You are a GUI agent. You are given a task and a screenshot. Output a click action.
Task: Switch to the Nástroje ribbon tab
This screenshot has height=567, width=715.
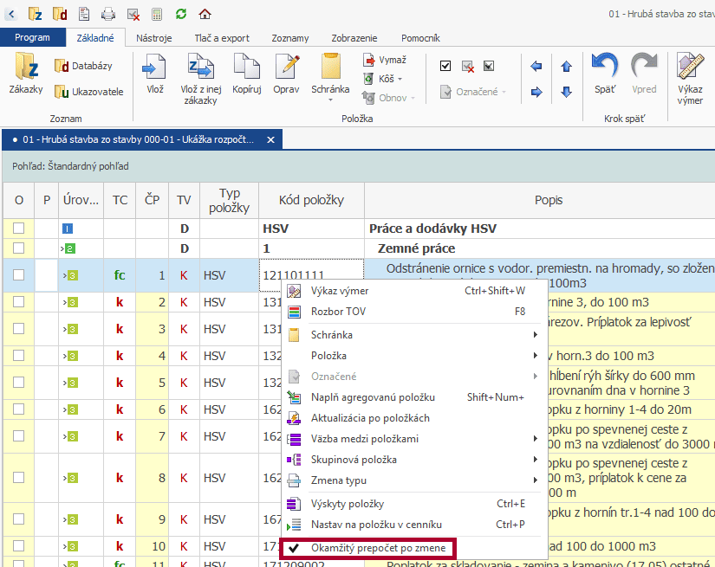[x=153, y=38]
